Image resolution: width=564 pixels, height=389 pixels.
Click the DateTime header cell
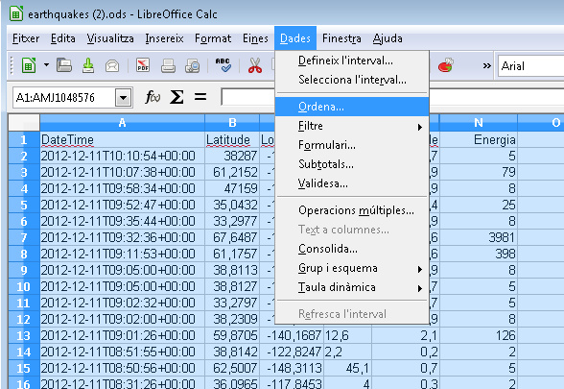click(x=123, y=139)
